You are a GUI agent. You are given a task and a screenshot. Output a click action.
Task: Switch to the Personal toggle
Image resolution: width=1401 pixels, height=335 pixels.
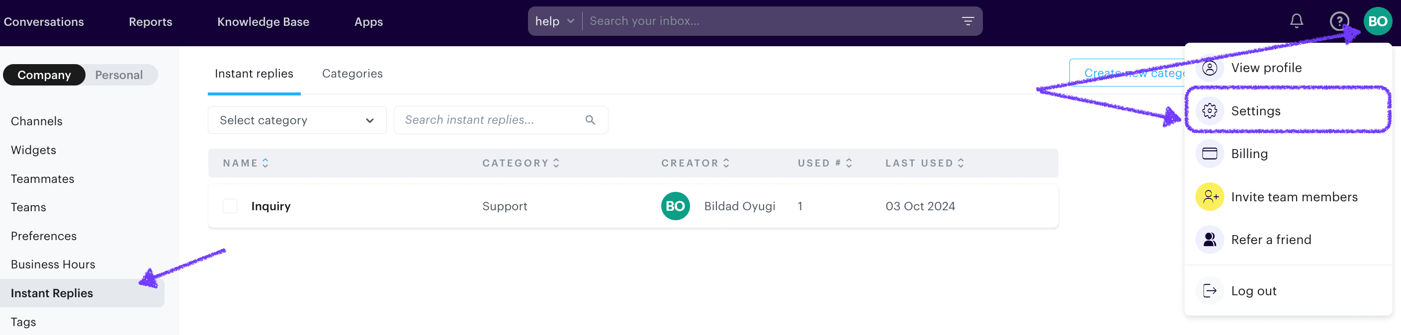pyautogui.click(x=119, y=75)
